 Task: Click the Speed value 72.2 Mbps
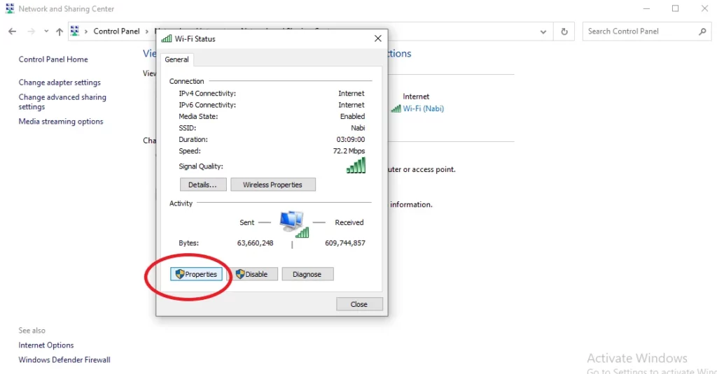tap(349, 151)
